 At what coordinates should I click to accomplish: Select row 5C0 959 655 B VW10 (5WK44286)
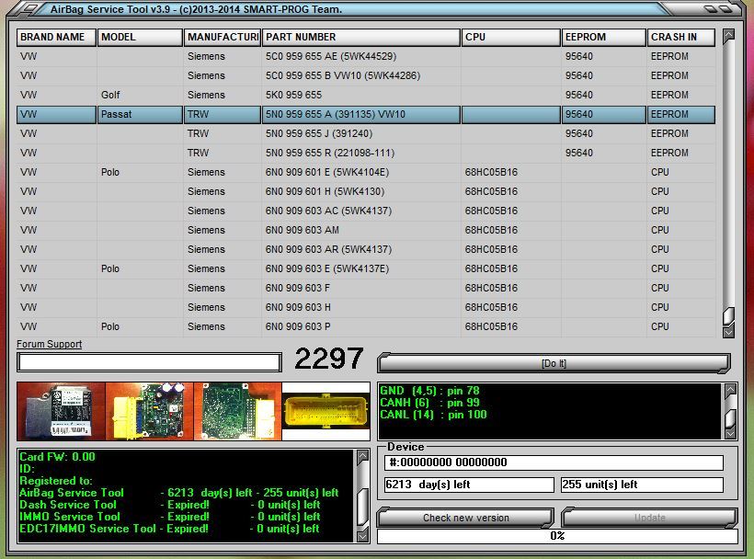(366, 75)
